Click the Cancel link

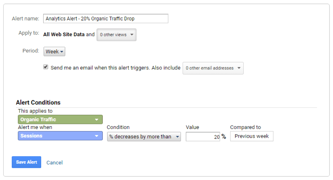(x=55, y=163)
